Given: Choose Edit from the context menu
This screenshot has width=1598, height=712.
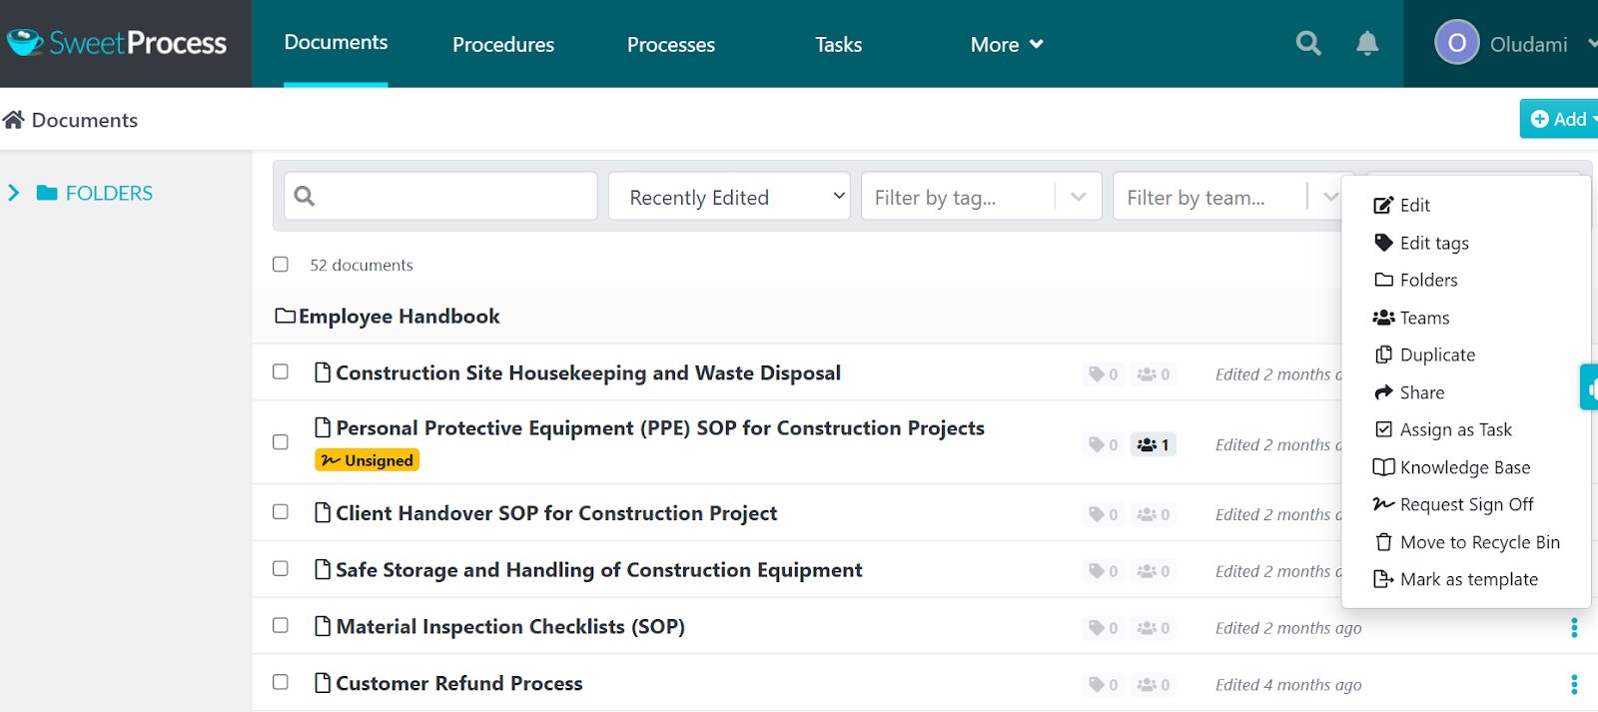Looking at the screenshot, I should [x=1402, y=205].
